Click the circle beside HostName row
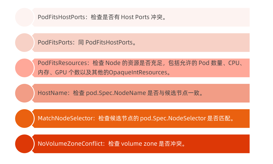This screenshot has width=273, height=164. point(24,93)
